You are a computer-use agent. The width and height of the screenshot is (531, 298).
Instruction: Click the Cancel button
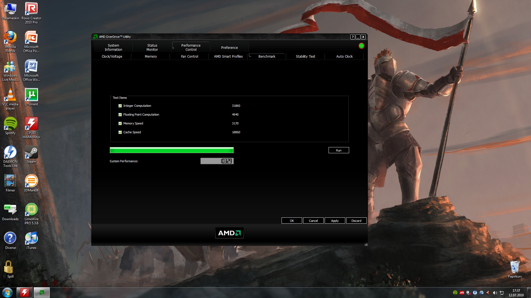pyautogui.click(x=313, y=220)
